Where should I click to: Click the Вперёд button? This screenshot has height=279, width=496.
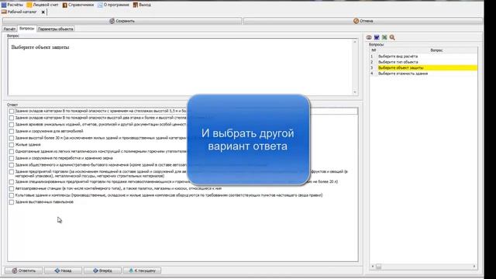click(x=102, y=270)
